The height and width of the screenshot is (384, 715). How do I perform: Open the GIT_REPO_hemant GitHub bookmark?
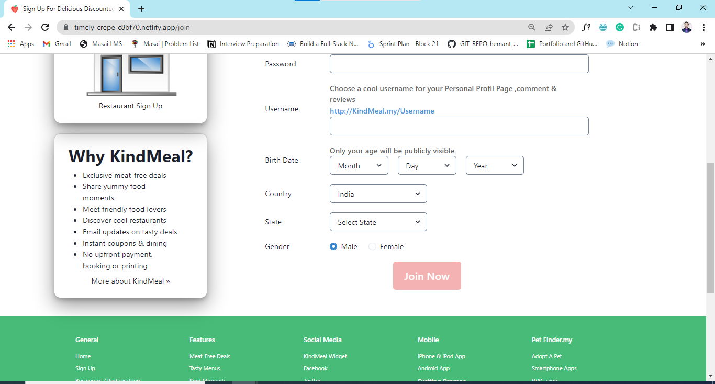point(483,44)
